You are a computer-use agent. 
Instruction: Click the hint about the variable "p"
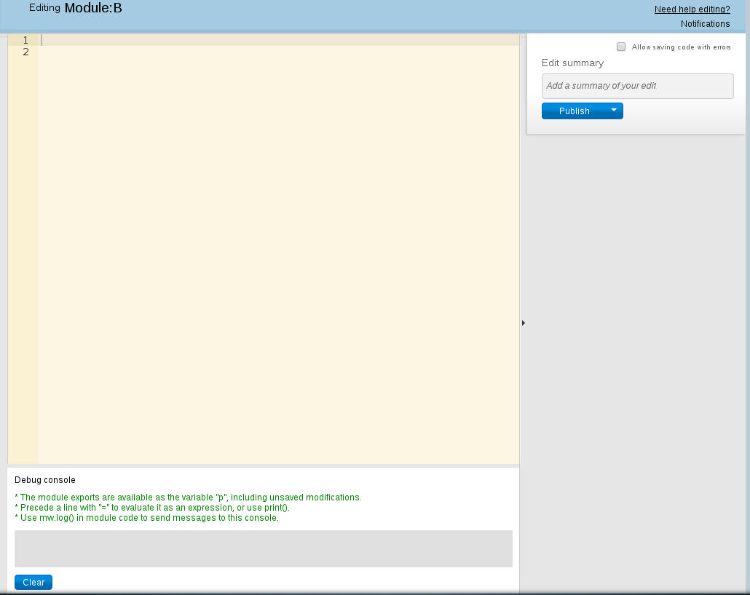pos(188,498)
